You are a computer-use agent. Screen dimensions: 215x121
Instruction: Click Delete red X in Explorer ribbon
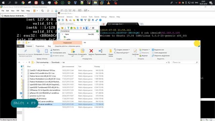[x=91, y=51]
